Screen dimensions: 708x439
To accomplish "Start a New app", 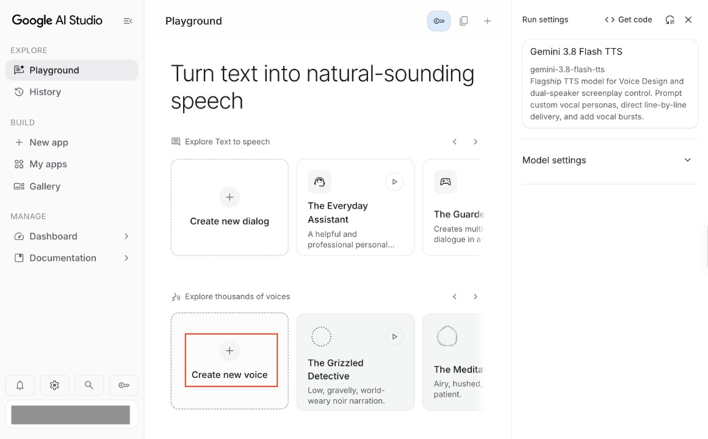I will (72, 142).
